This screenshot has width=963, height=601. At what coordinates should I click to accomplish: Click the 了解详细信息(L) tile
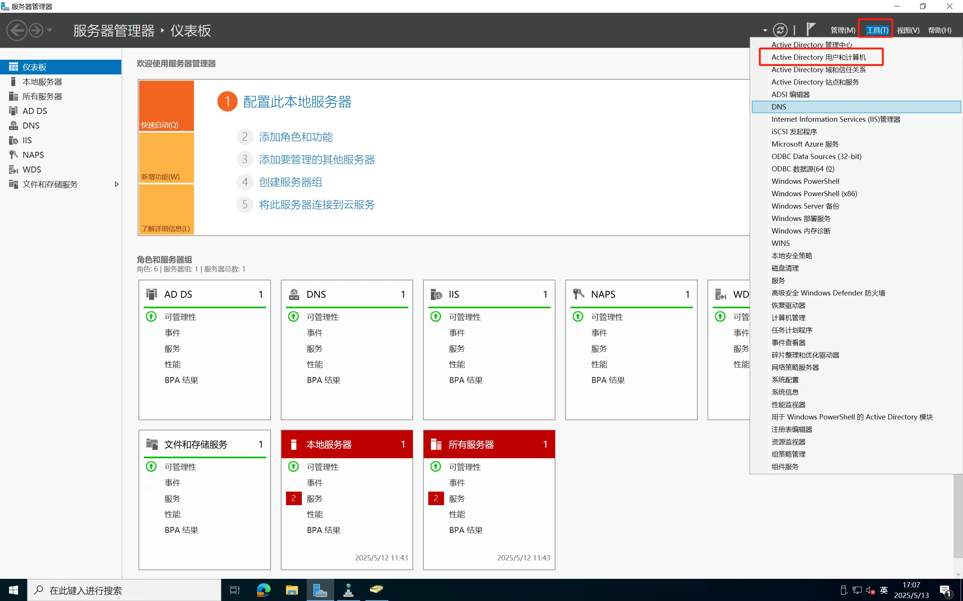point(166,209)
